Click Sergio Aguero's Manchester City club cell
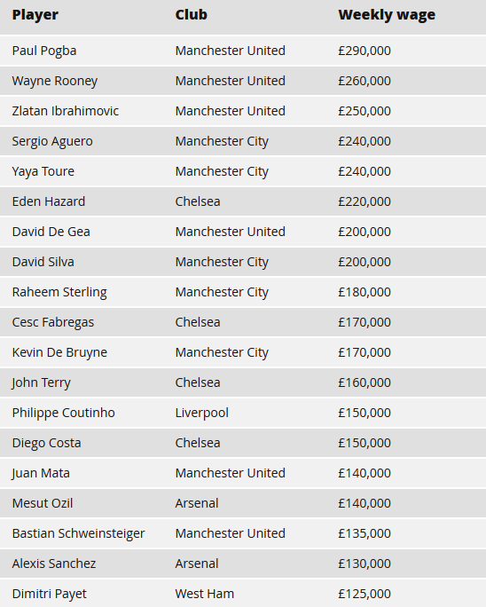 (222, 141)
